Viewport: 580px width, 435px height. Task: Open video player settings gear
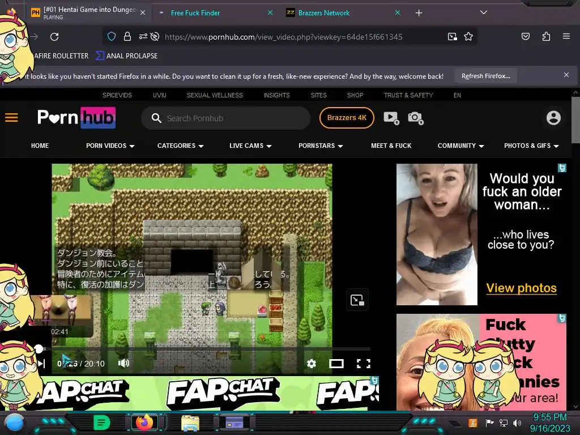[312, 364]
